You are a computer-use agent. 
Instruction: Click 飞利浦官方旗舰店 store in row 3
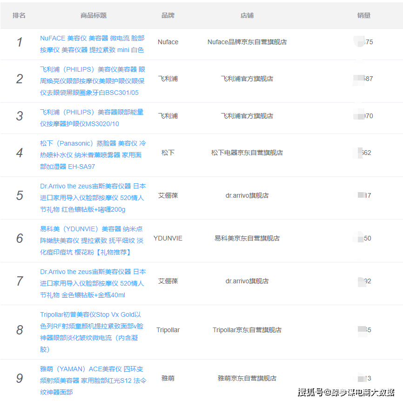pos(247,116)
